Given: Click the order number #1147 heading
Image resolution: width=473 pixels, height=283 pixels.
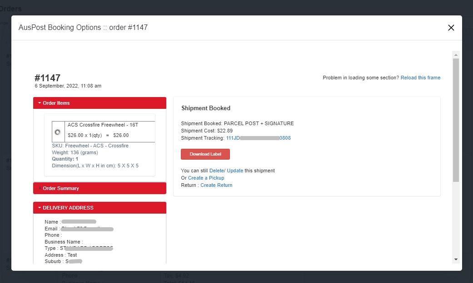Looking at the screenshot, I should point(47,78).
